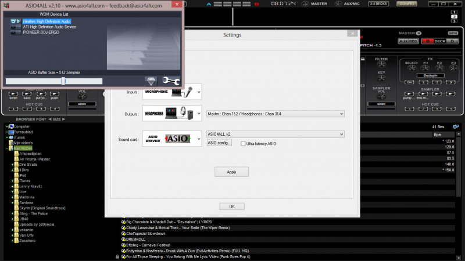Click the right deck lock icon
Viewport: 465px width, 261px height.
tap(363, 59)
